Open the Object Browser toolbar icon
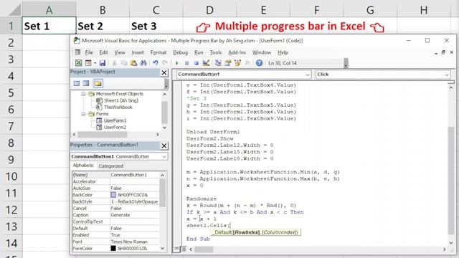The height and width of the screenshot is (258, 459). click(x=237, y=63)
